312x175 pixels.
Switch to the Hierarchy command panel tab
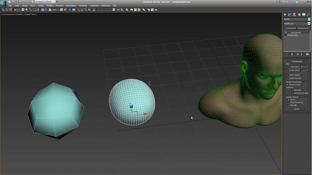pyautogui.click(x=294, y=15)
